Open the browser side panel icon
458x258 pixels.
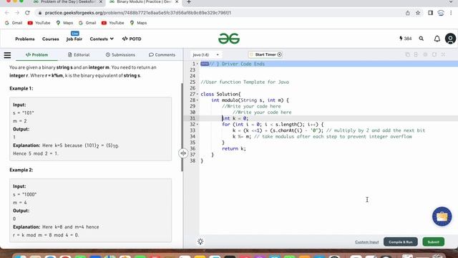(430, 13)
